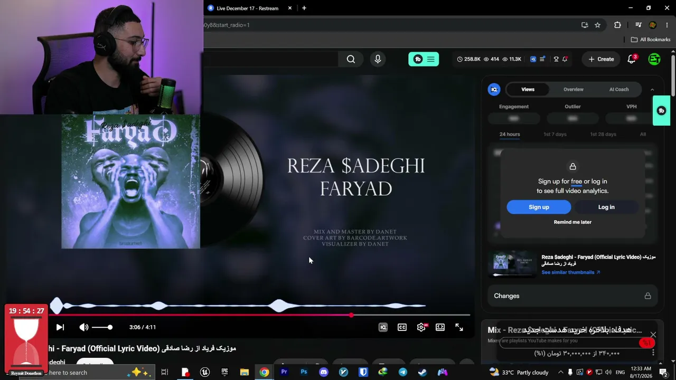Open Chrome three-dot menu
The image size is (676, 380).
pyautogui.click(x=667, y=25)
